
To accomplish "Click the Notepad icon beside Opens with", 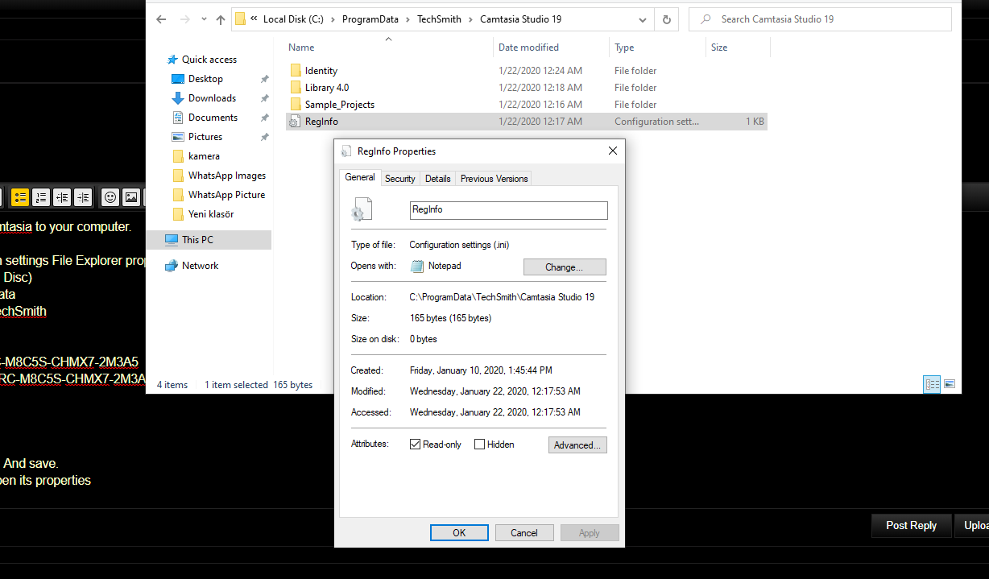I will coord(416,266).
